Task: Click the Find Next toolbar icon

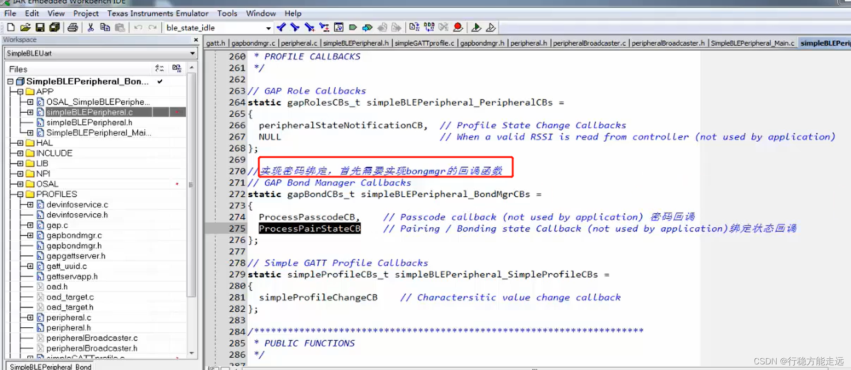Action: [x=295, y=28]
